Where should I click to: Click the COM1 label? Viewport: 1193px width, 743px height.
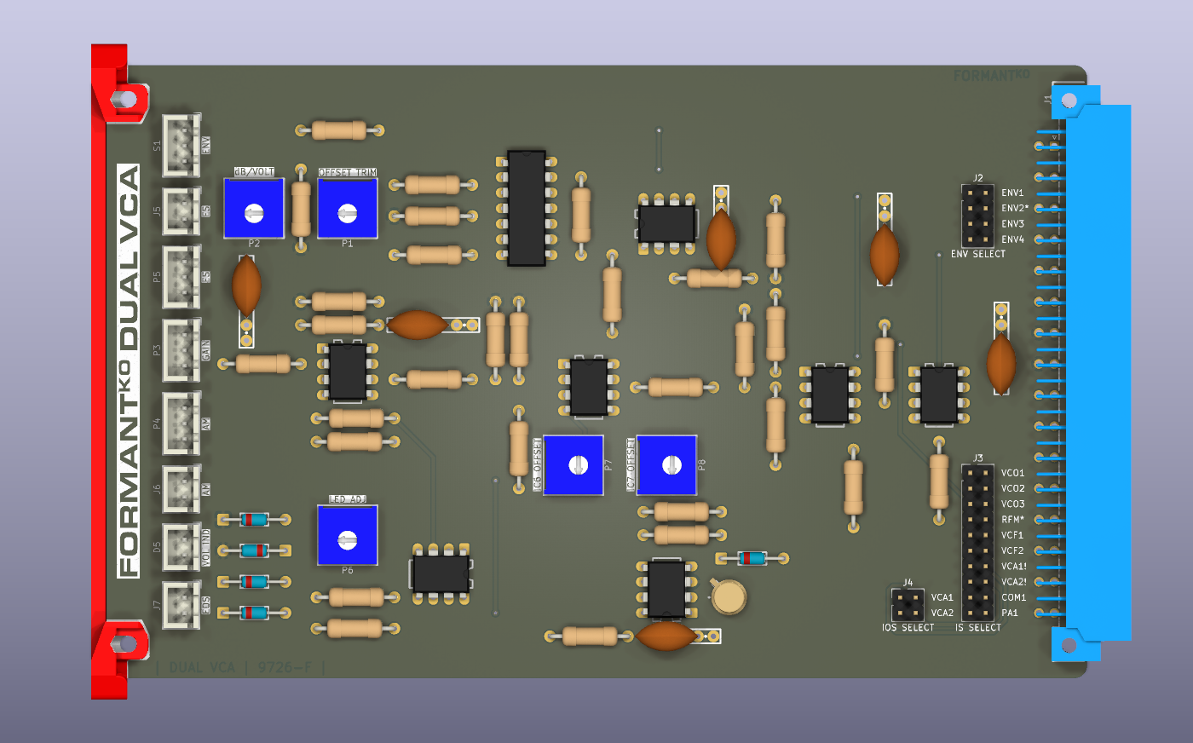pos(1013,597)
